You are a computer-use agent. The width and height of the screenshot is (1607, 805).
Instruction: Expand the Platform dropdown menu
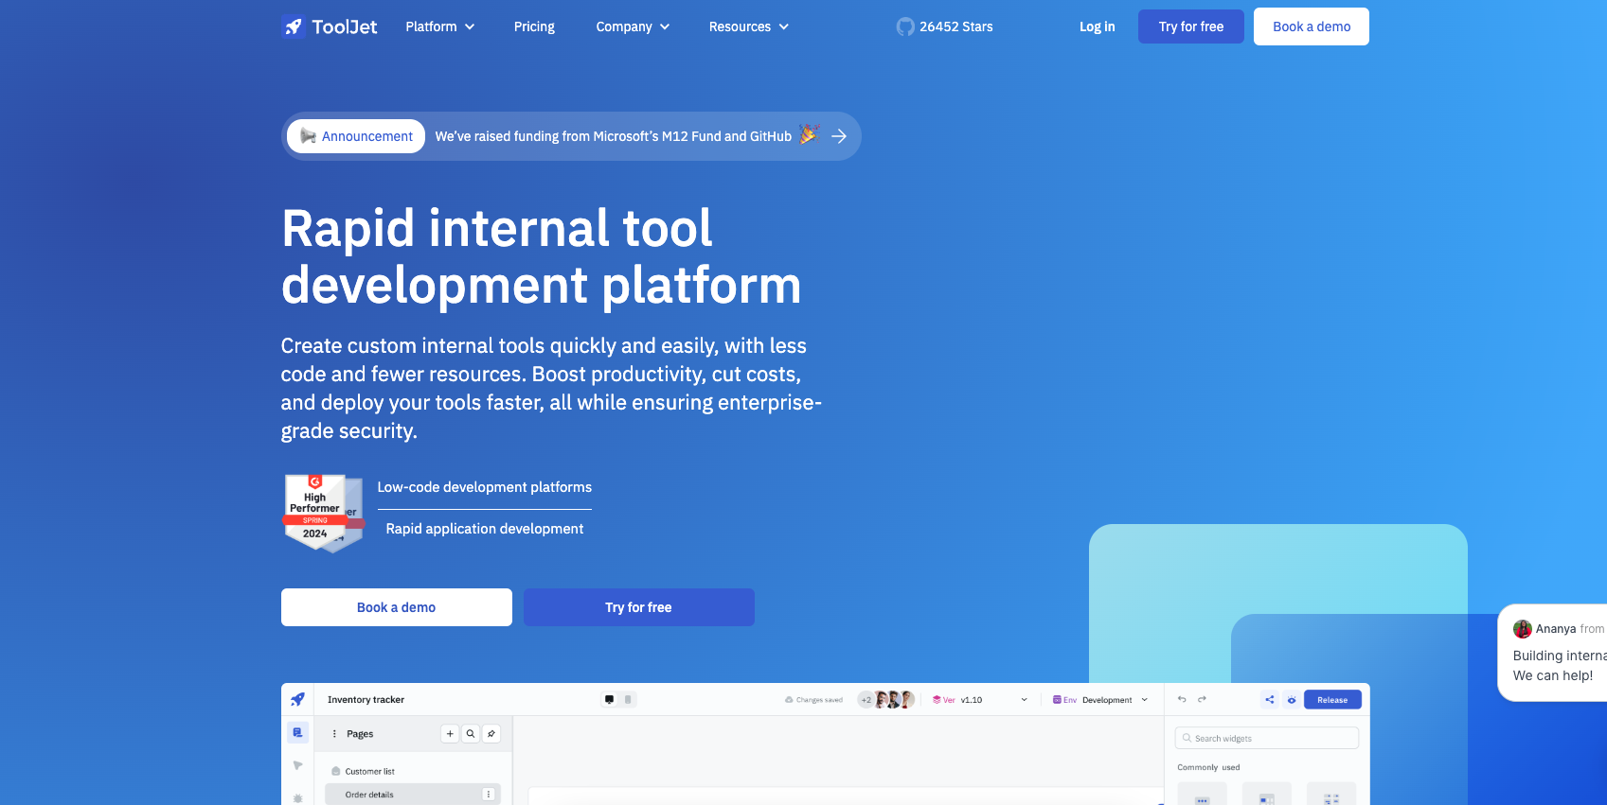pyautogui.click(x=439, y=26)
